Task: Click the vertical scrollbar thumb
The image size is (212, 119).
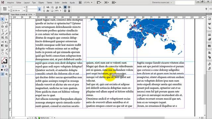Action: pyautogui.click(x=205, y=89)
